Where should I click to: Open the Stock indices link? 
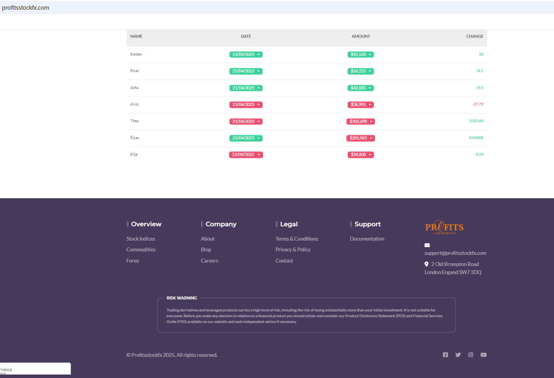(141, 239)
